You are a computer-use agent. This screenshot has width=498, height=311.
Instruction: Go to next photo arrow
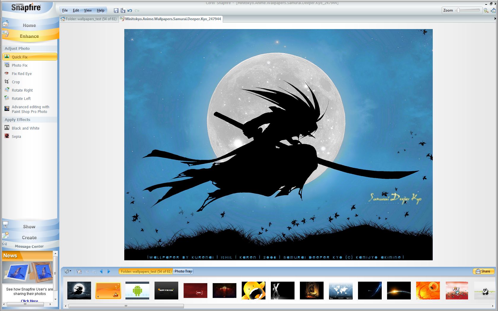point(109,271)
